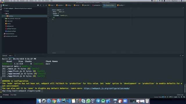Open the Project view dropdown
This screenshot has width=186, height=104.
coord(6,5)
